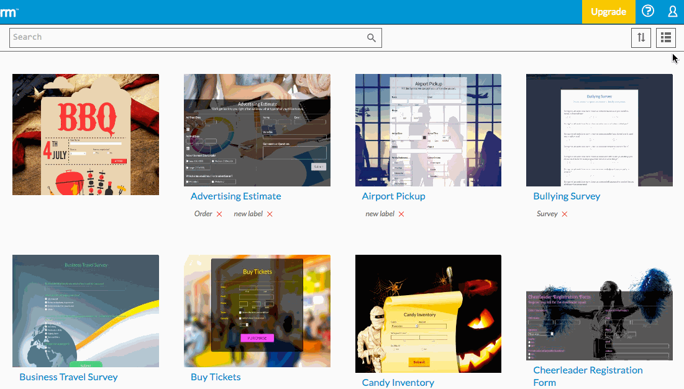Screen dimensions: 684x389
Task: Click 'new label' under Advertising Estimate
Action: (x=249, y=214)
